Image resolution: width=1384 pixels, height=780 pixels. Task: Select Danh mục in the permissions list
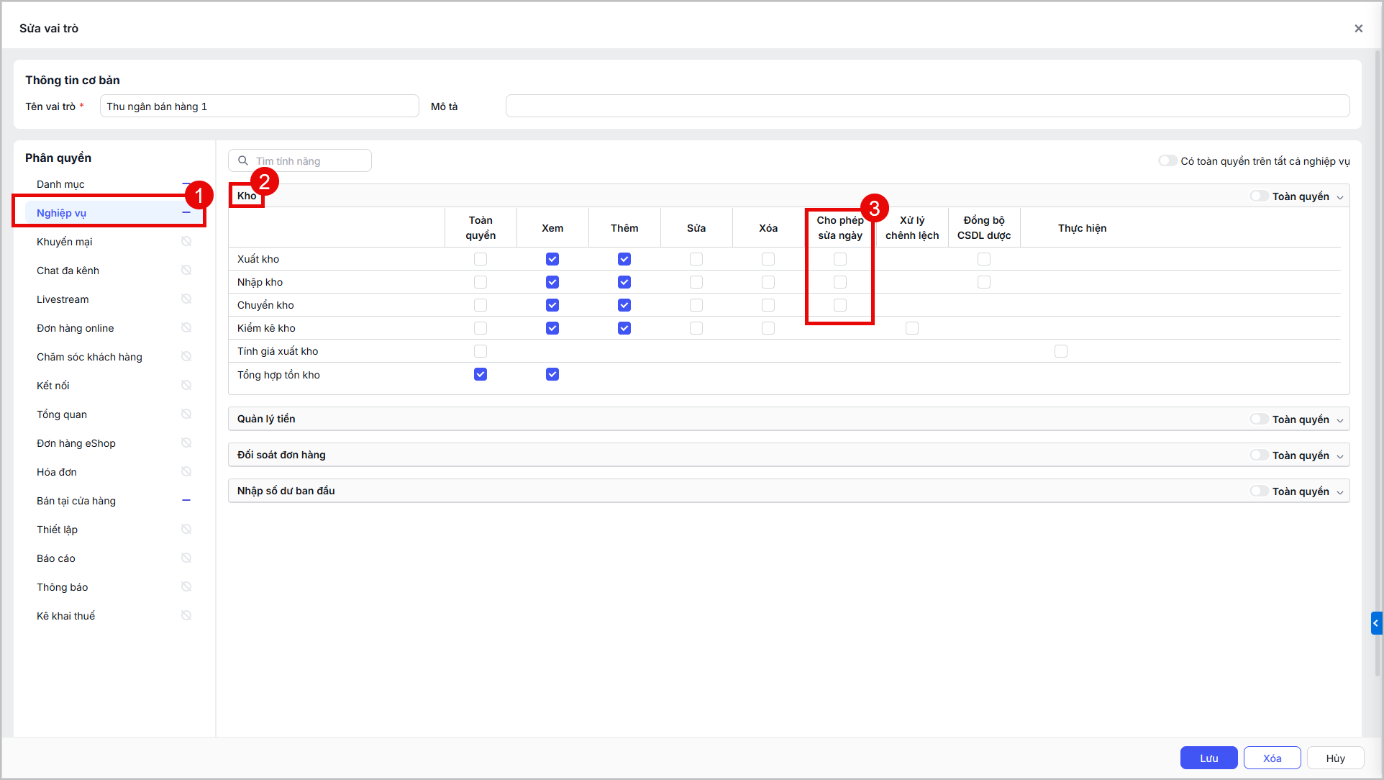click(x=114, y=184)
